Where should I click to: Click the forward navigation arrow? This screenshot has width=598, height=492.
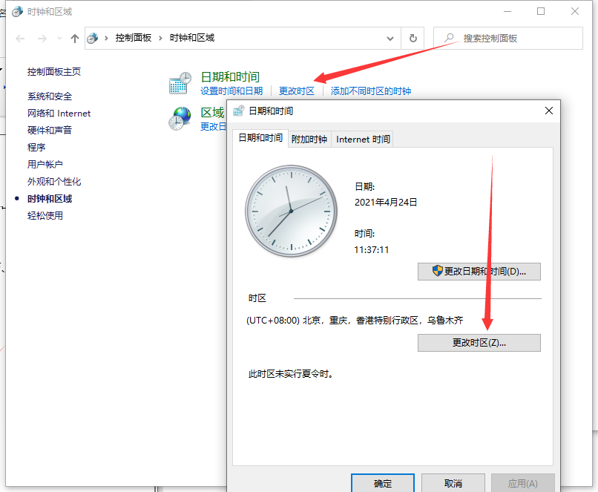click(42, 39)
